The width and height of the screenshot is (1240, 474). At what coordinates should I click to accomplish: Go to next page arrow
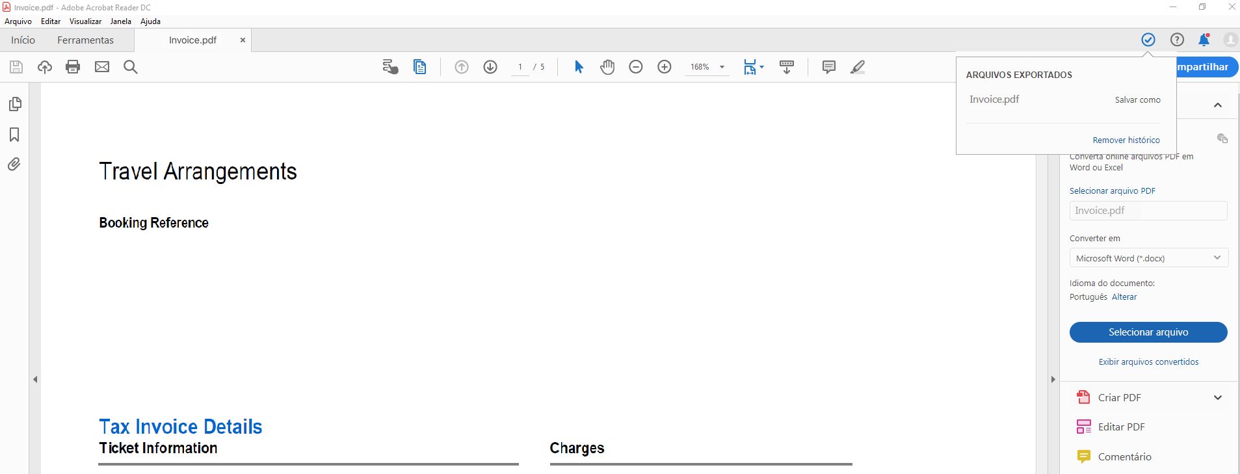tap(490, 67)
